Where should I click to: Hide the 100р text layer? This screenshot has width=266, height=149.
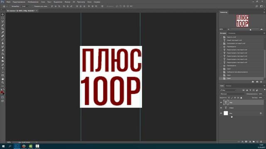point(221,102)
